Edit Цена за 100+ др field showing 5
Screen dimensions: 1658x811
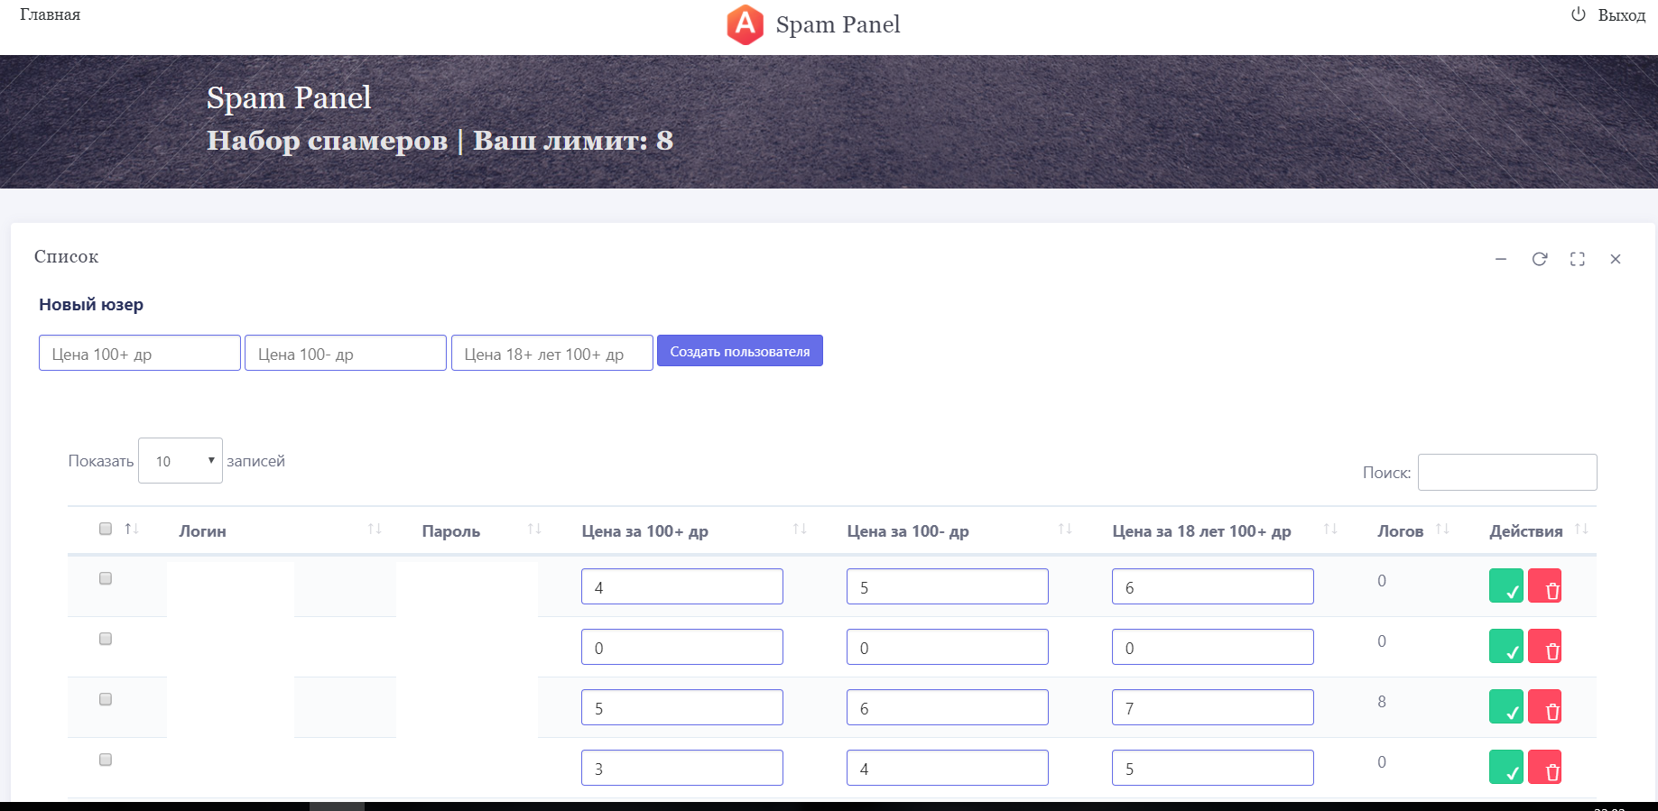(682, 707)
